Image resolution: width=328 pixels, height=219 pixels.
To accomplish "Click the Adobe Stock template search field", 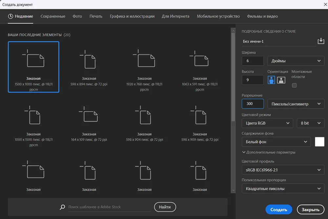I will (x=109, y=207).
